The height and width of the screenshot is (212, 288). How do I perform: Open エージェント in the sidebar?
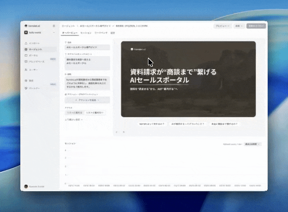40,49
